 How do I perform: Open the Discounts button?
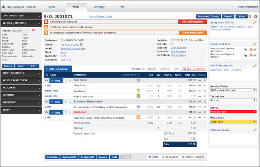click(170, 157)
